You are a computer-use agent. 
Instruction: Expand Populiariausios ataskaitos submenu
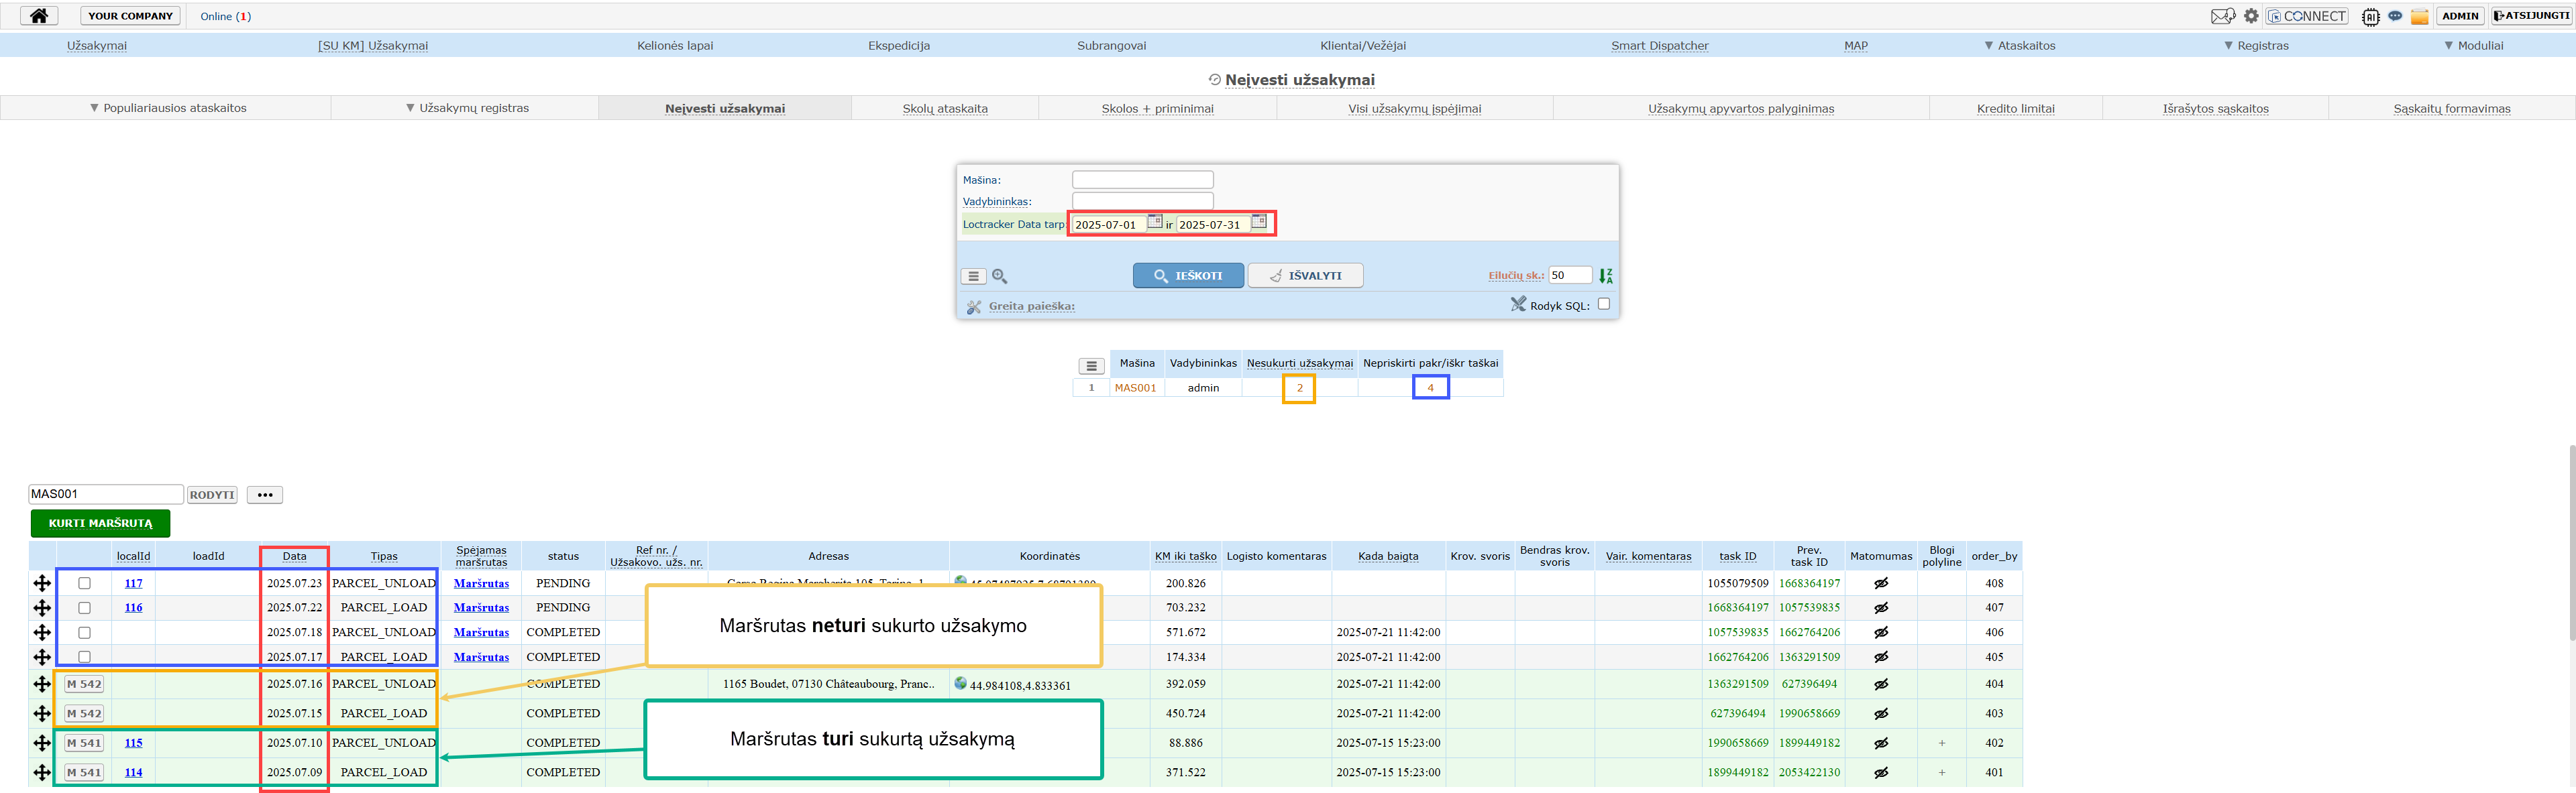click(x=167, y=108)
